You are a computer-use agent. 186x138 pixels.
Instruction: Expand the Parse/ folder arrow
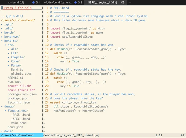click(8, 66)
